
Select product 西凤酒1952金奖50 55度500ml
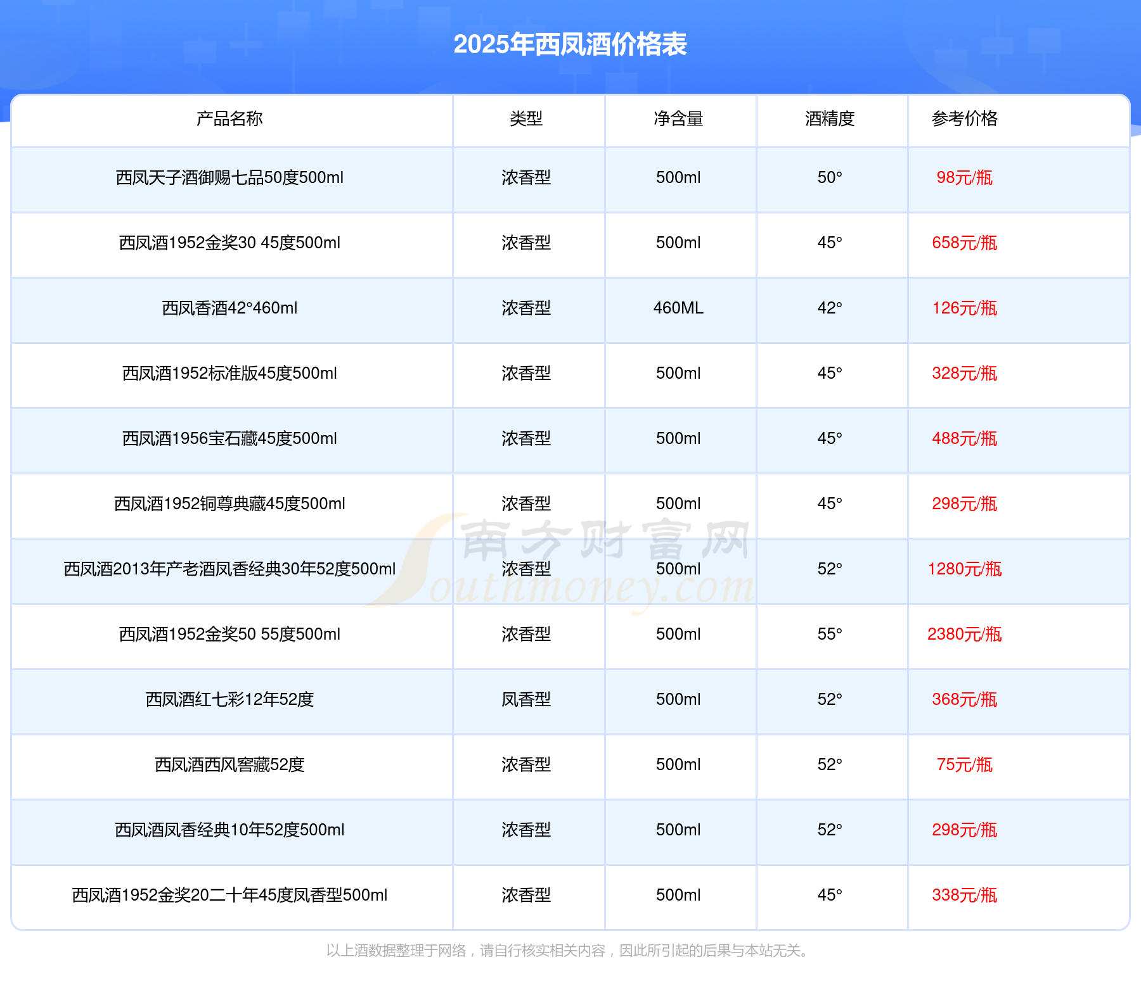pyautogui.click(x=229, y=635)
